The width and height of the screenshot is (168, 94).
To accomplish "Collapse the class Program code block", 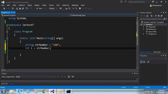I will point(7,32).
